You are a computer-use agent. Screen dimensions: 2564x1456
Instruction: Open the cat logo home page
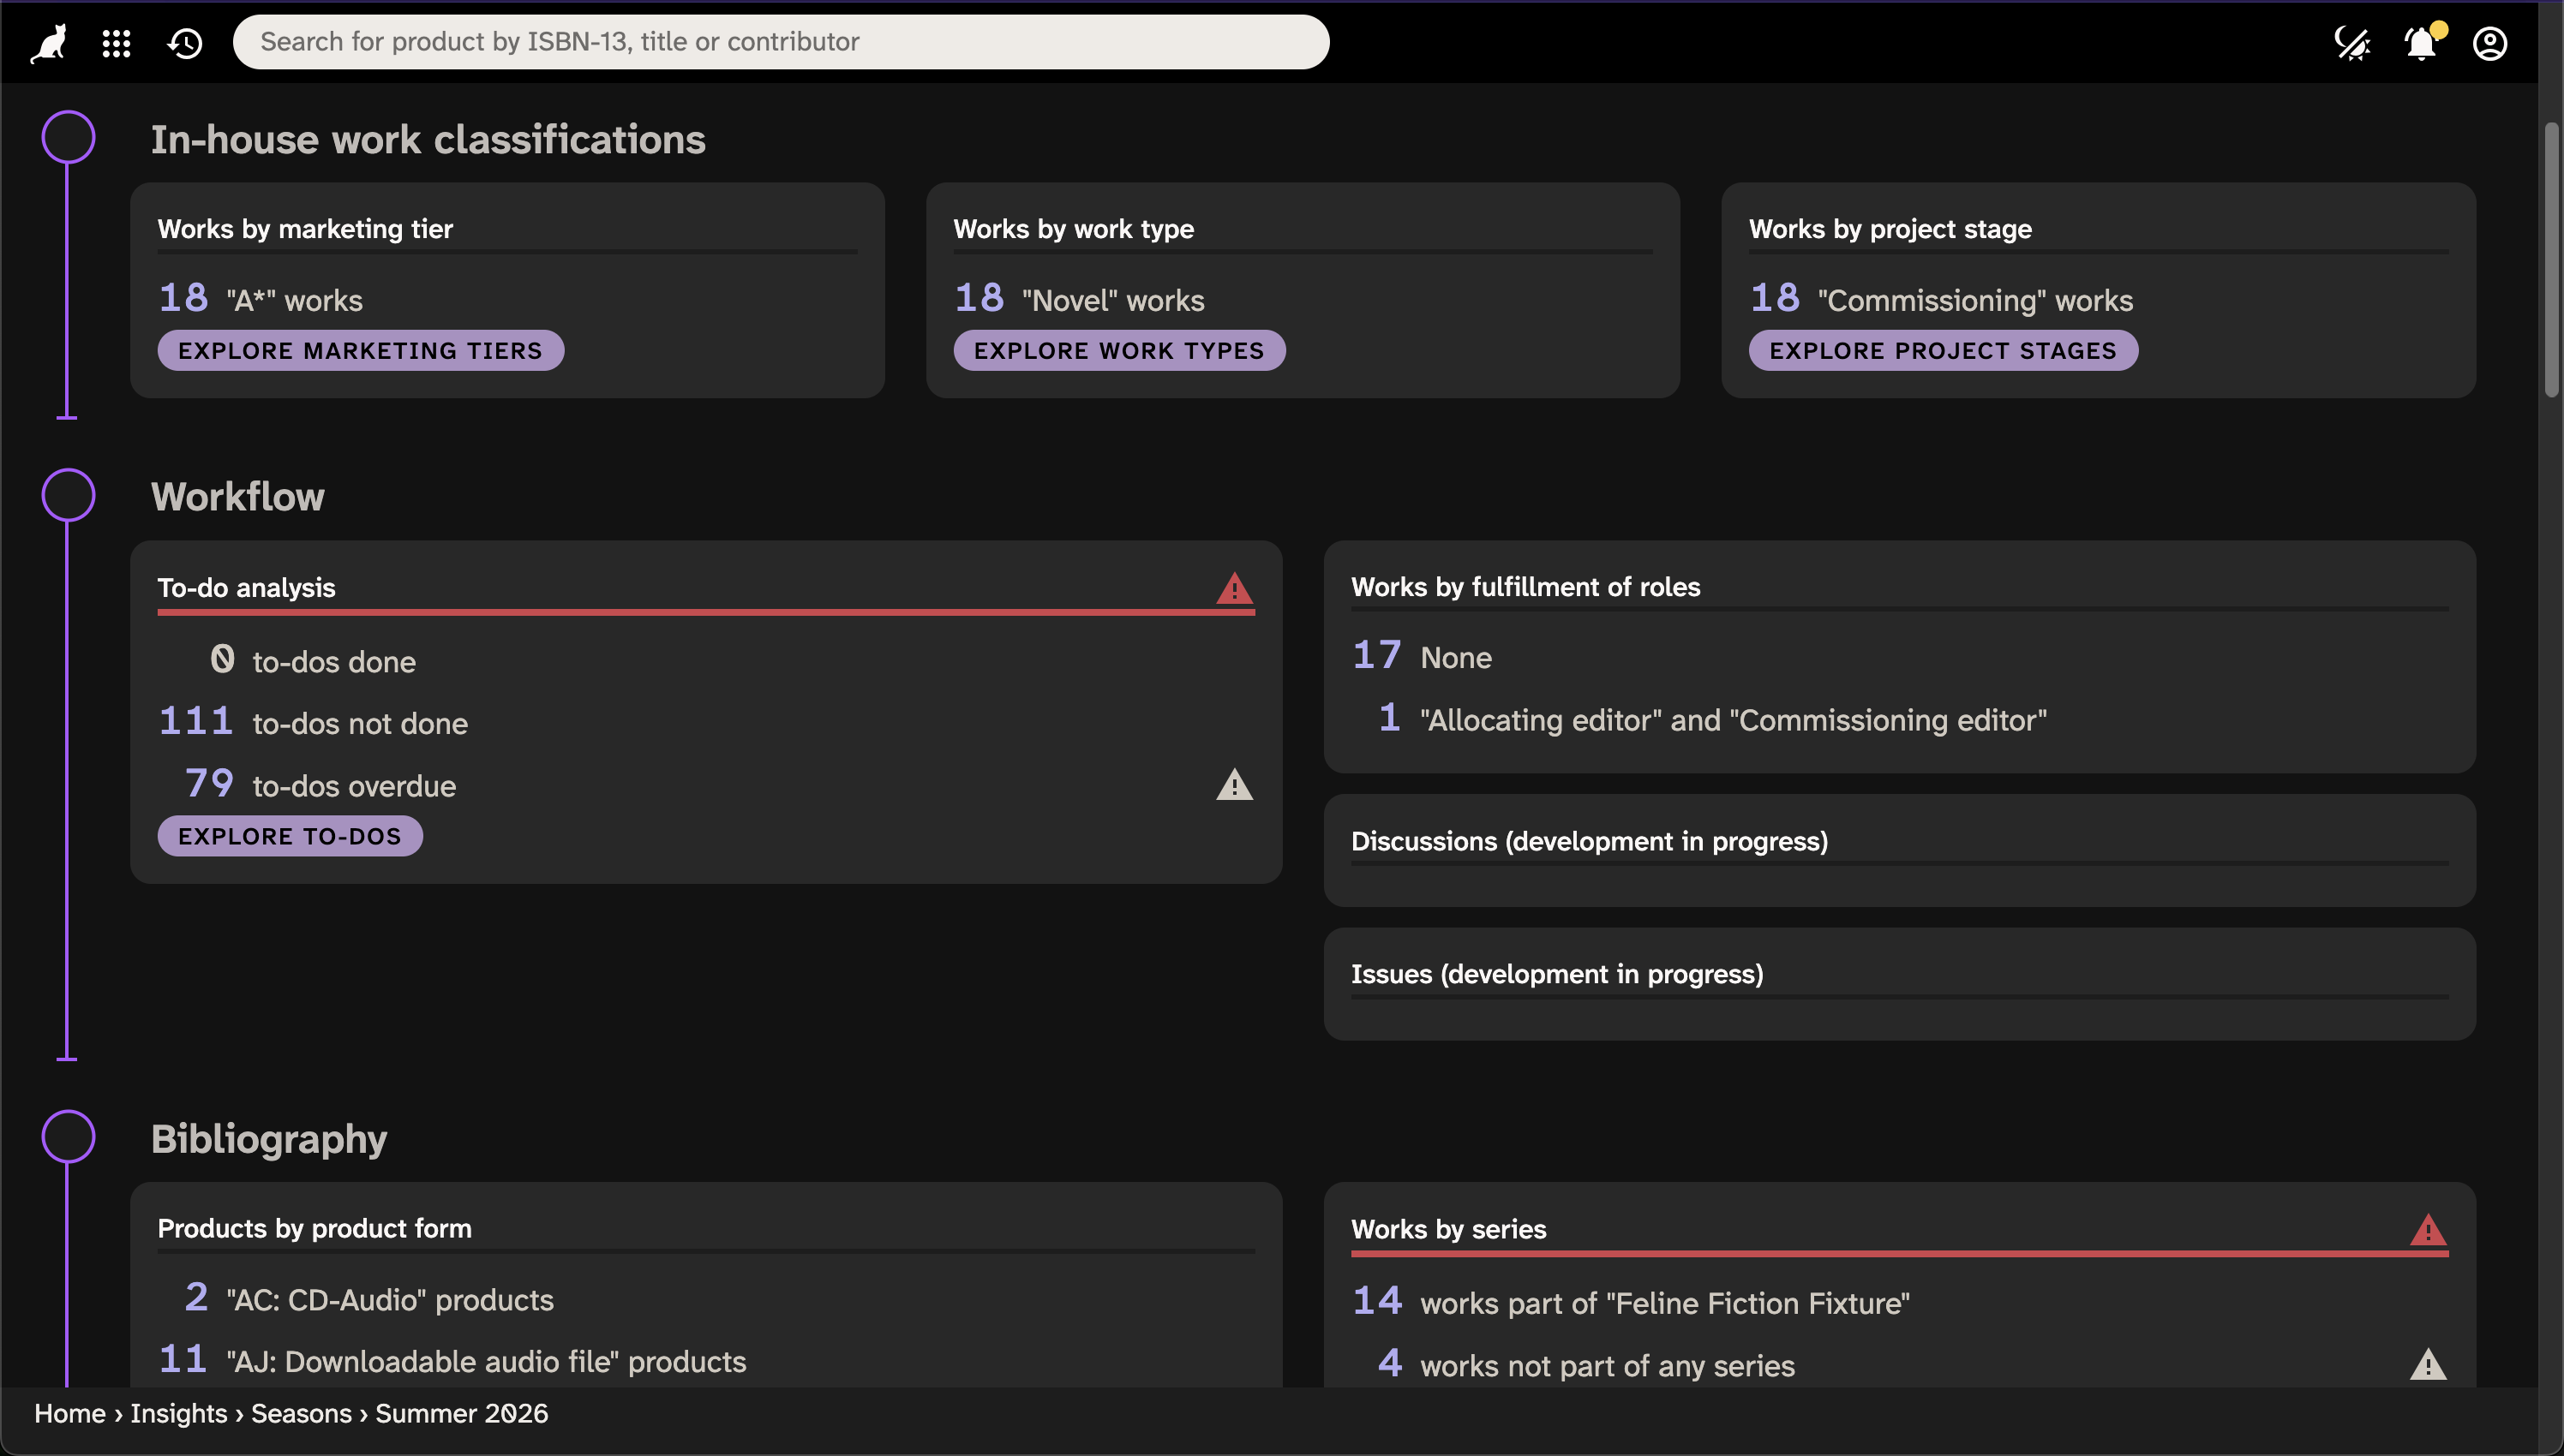(46, 42)
